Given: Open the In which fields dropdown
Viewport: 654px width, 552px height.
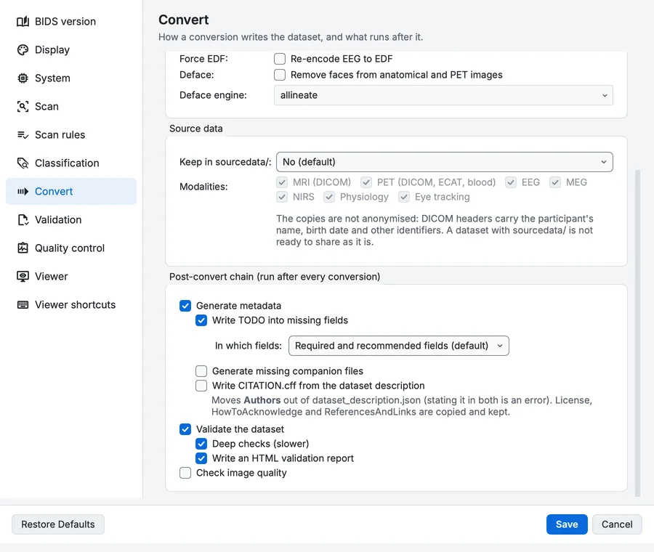Looking at the screenshot, I should pos(399,346).
